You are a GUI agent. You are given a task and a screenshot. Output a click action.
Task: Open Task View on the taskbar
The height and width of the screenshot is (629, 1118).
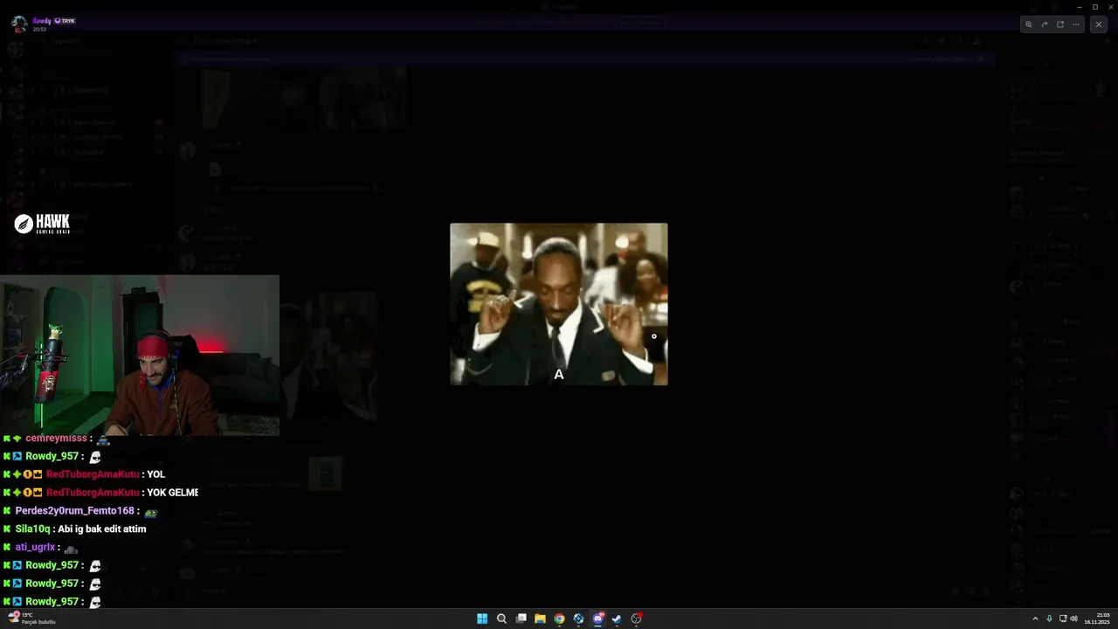coord(521,619)
